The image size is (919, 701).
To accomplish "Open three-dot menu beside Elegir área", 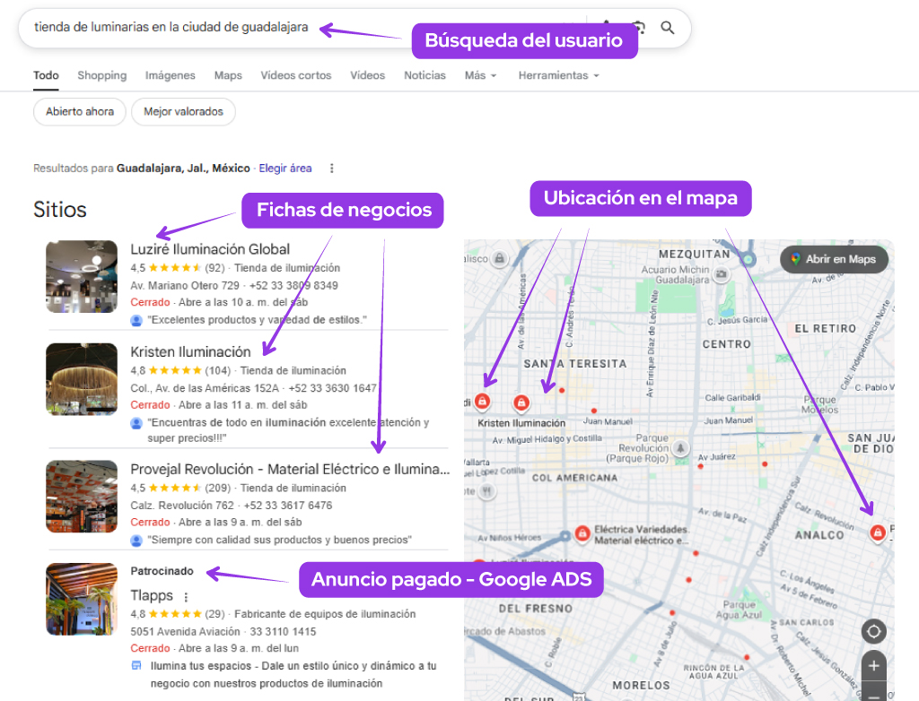I will [331, 169].
